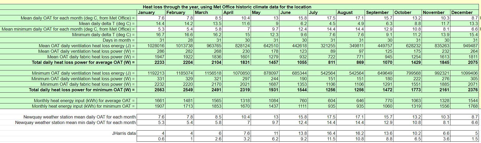Select June mean ventilation heat loss energy 442618
The image size is (481, 143).
(293, 46)
